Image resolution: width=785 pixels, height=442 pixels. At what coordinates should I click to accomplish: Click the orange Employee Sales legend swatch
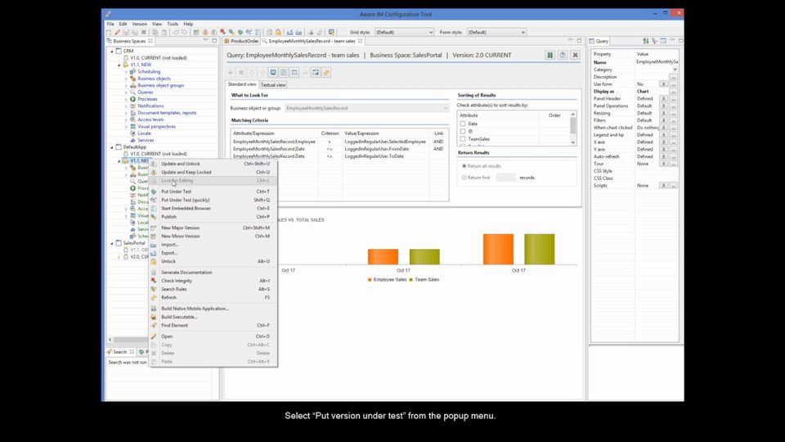370,280
